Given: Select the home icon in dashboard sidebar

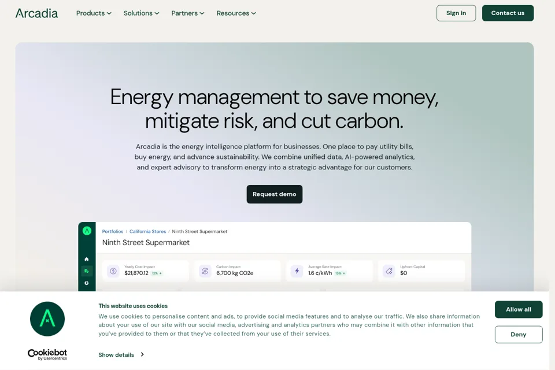Looking at the screenshot, I should (86, 259).
